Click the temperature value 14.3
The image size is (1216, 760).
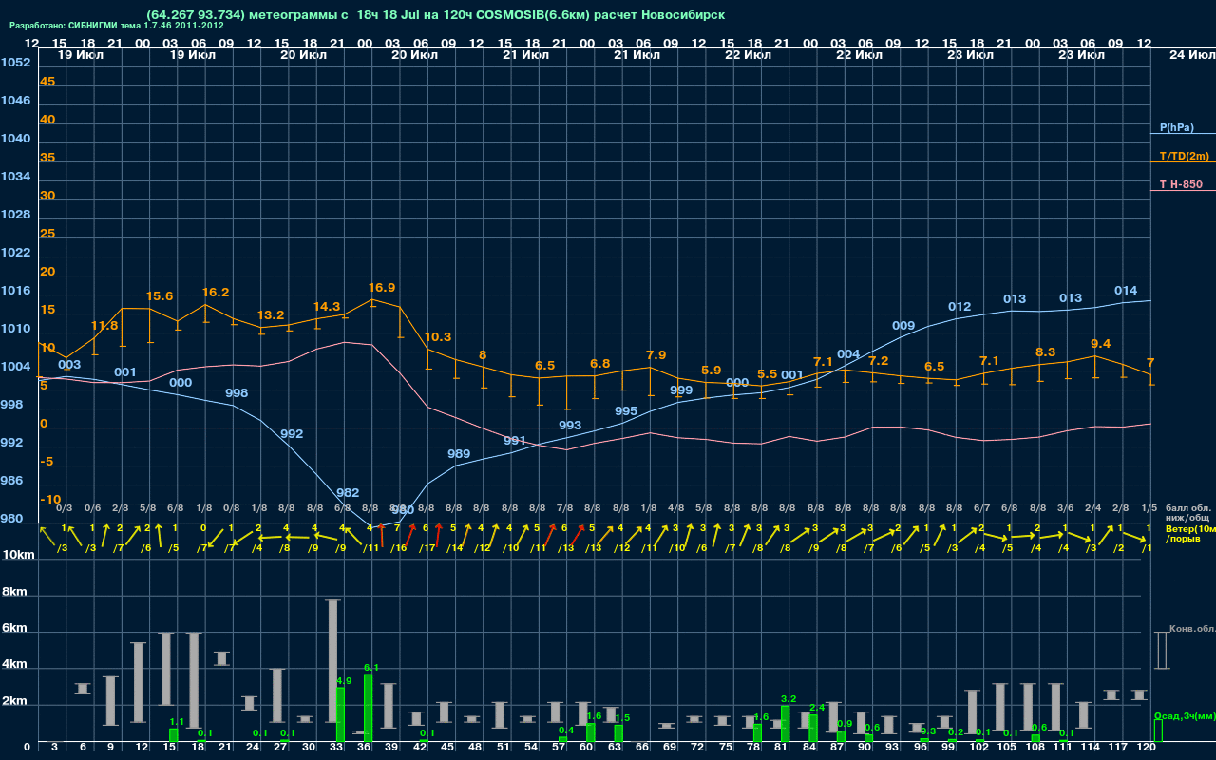[327, 307]
